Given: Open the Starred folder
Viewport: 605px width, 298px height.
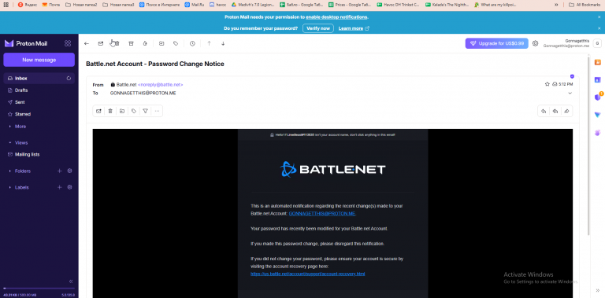Looking at the screenshot, I should (x=39, y=114).
